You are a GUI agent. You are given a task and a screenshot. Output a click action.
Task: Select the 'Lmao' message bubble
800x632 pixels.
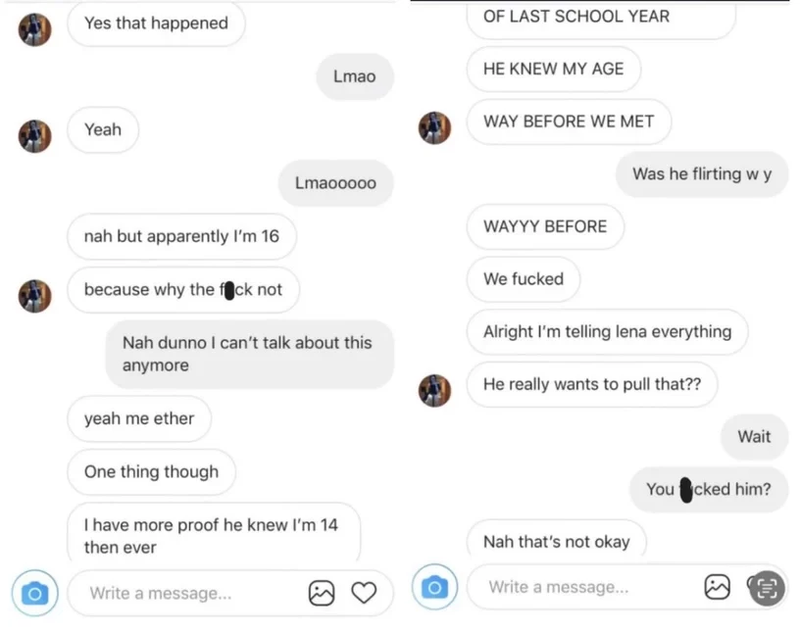[x=355, y=76]
